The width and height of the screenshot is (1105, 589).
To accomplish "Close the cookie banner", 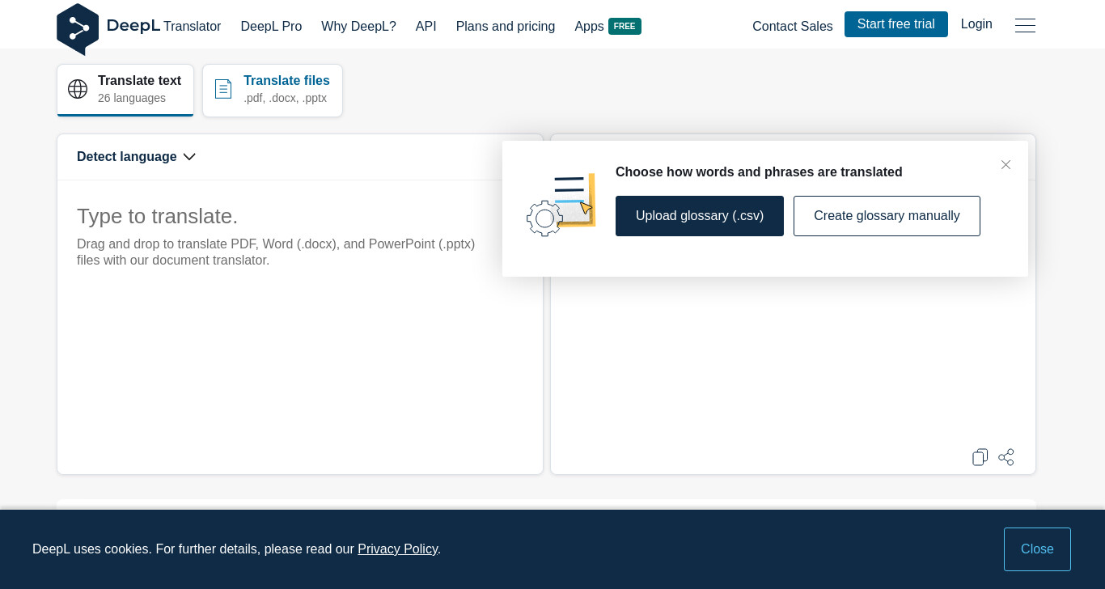I will (x=1037, y=549).
